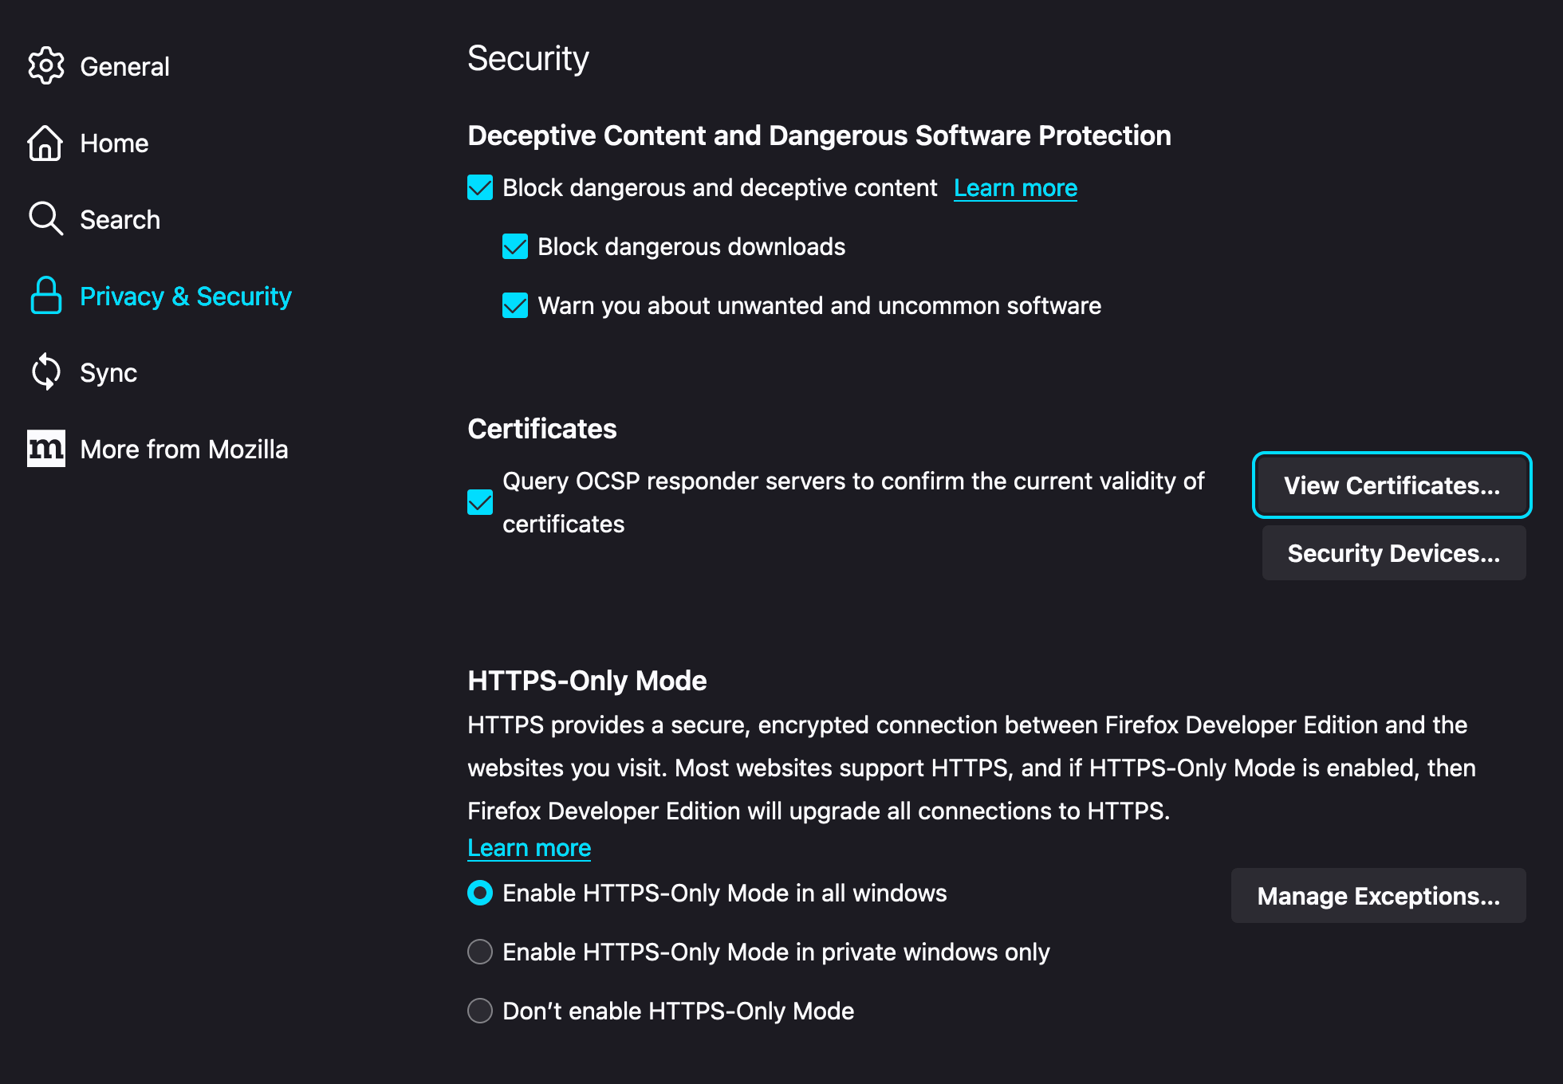Screen dimensions: 1563x1084
Task: Toggle Block dangerous downloads checkbox
Action: pos(515,247)
